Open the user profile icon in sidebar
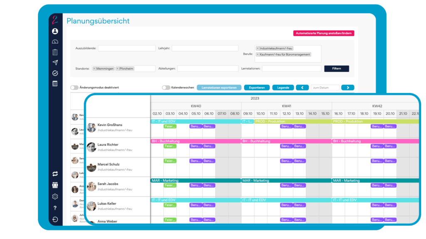Image resolution: width=426 pixels, height=239 pixels. click(x=55, y=31)
